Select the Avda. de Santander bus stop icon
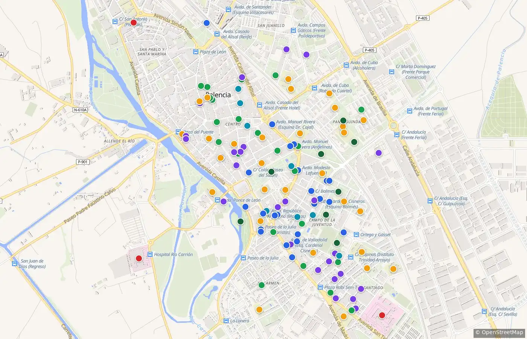 click(228, 9)
